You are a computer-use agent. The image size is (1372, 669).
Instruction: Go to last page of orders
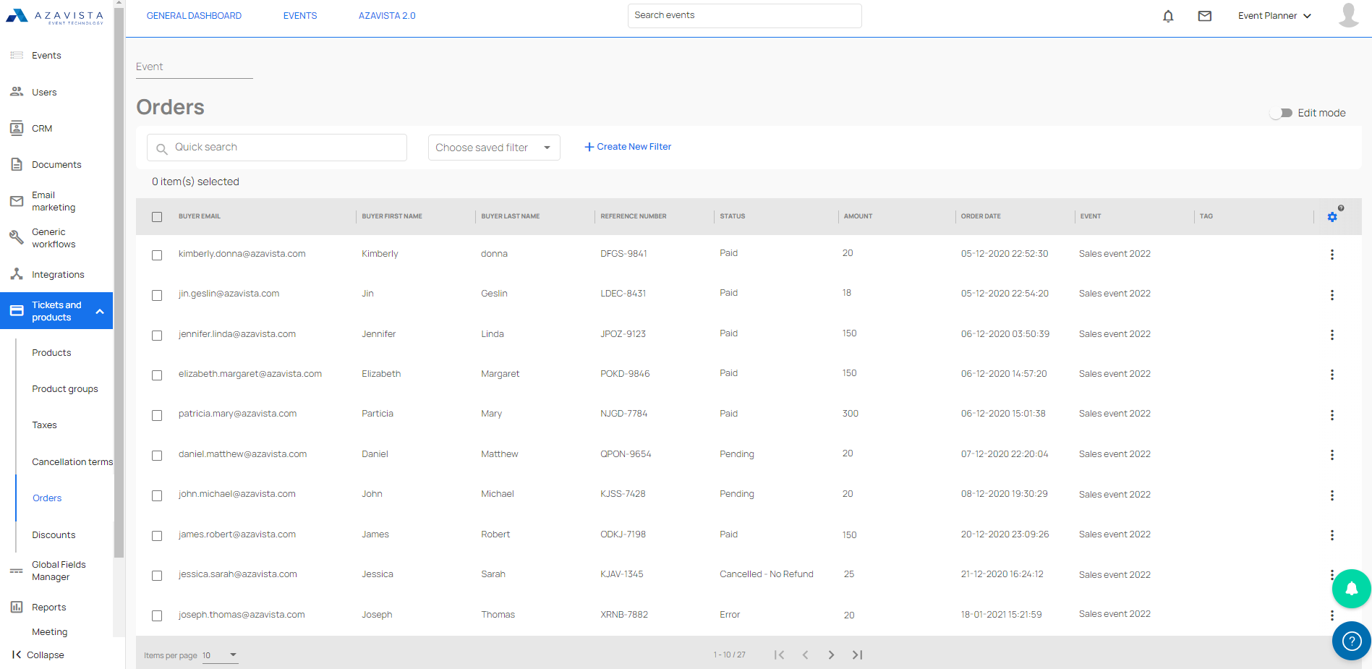857,655
